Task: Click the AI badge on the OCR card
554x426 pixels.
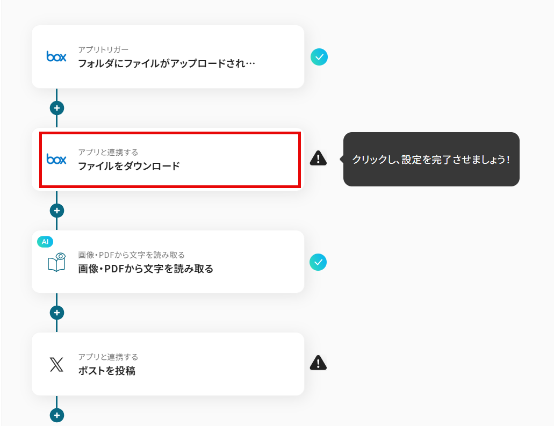Action: coord(45,242)
